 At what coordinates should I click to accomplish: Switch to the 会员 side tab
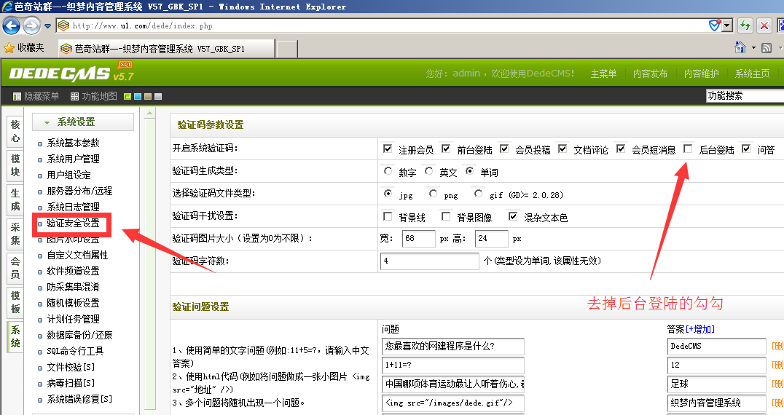point(15,267)
